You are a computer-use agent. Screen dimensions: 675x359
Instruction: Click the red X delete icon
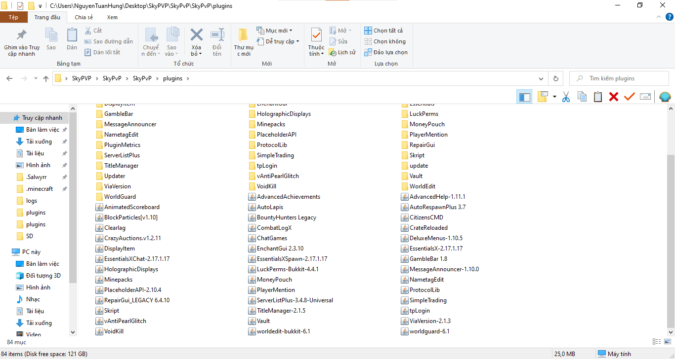pyautogui.click(x=614, y=97)
